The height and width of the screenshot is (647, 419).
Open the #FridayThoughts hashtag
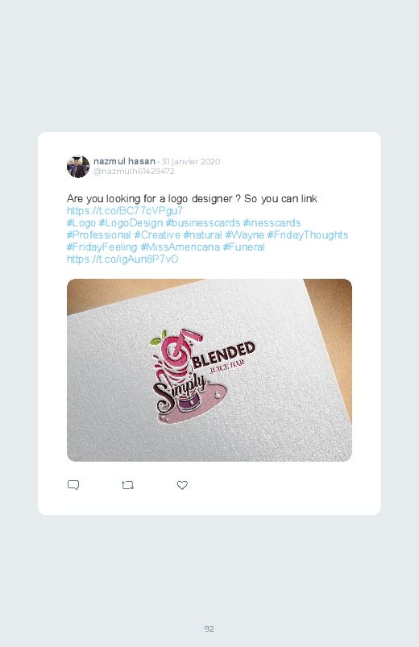[x=308, y=234]
